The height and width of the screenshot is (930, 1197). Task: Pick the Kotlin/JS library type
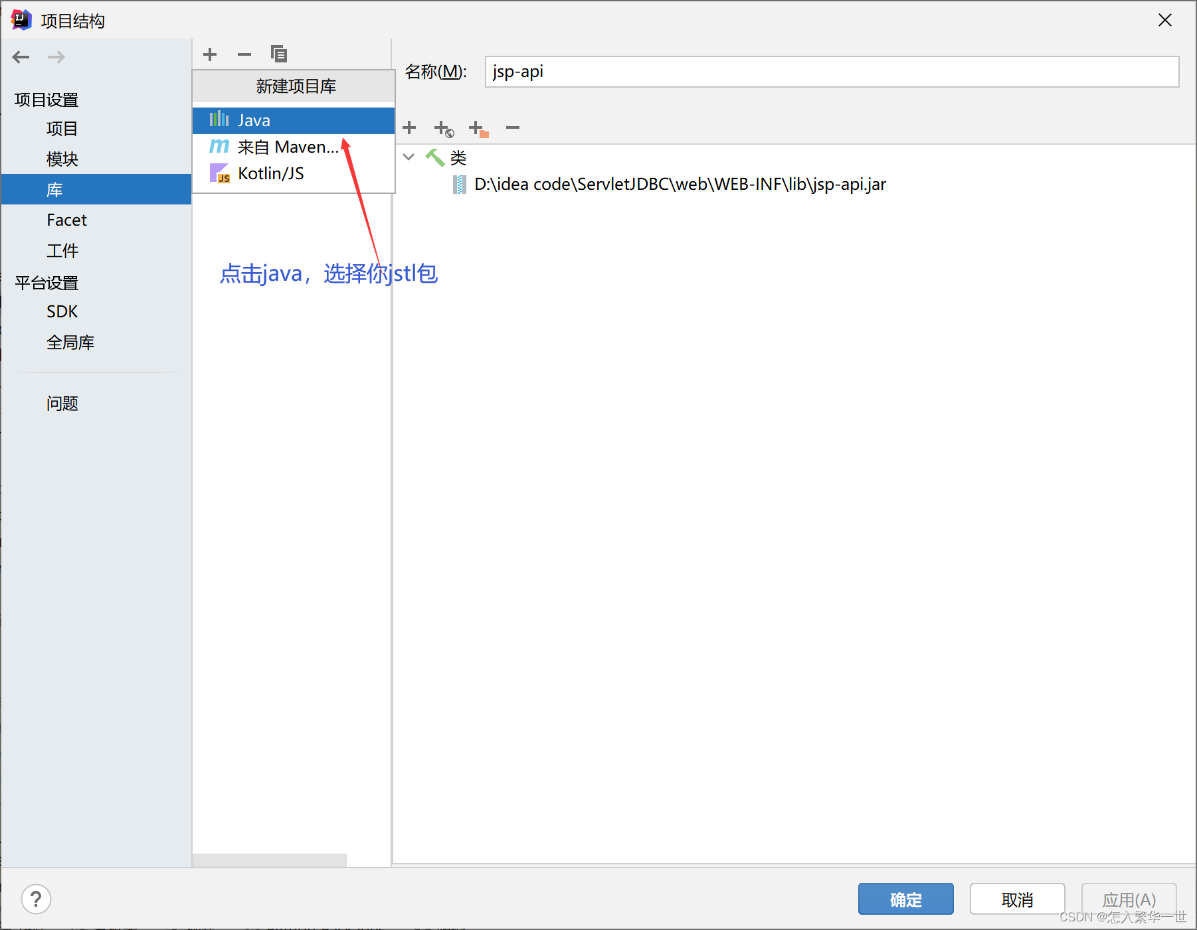[x=270, y=173]
